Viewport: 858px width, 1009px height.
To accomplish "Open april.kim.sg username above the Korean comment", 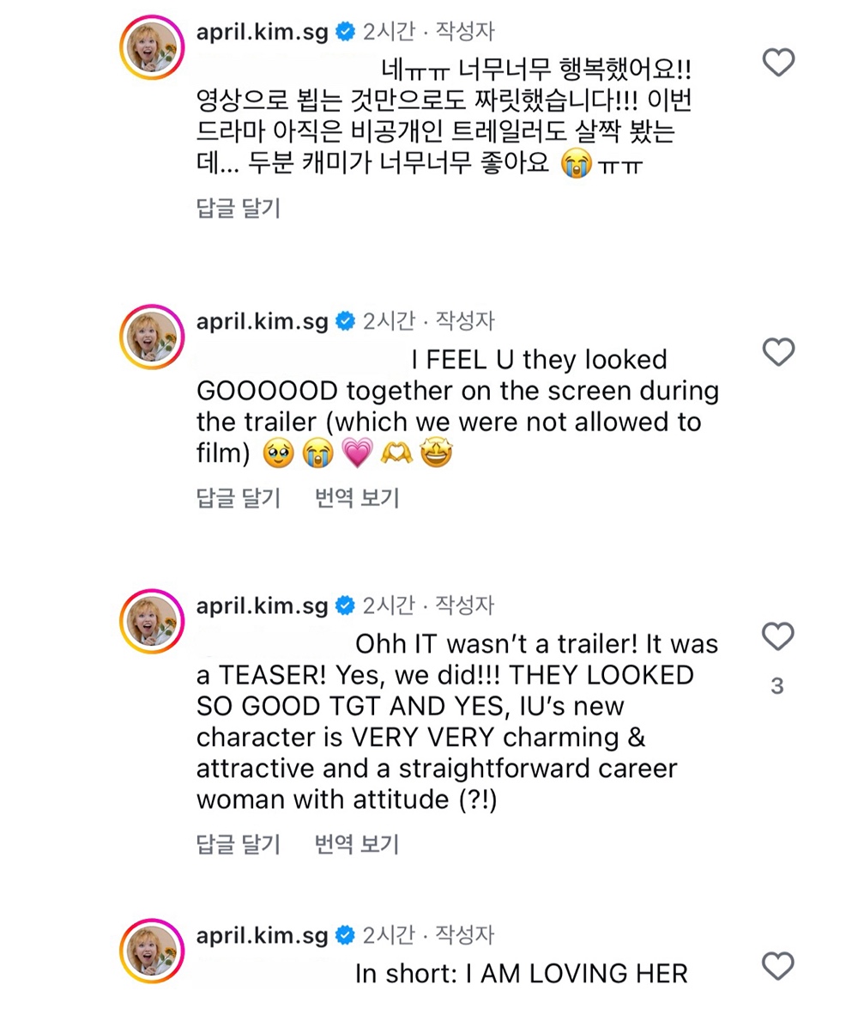I will pyautogui.click(x=263, y=33).
